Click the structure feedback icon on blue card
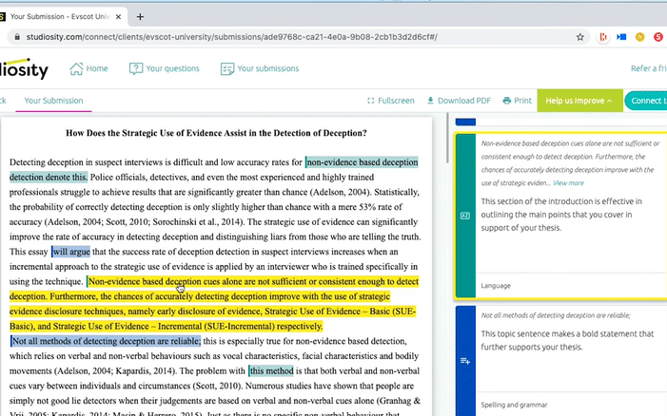 click(465, 361)
